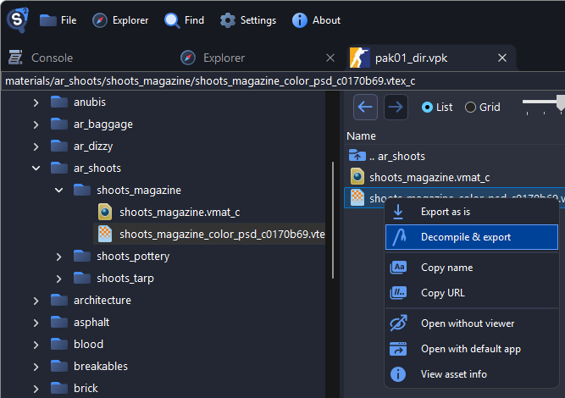This screenshot has height=398, width=565.
Task: Select the Grid view radio button
Action: (482, 107)
